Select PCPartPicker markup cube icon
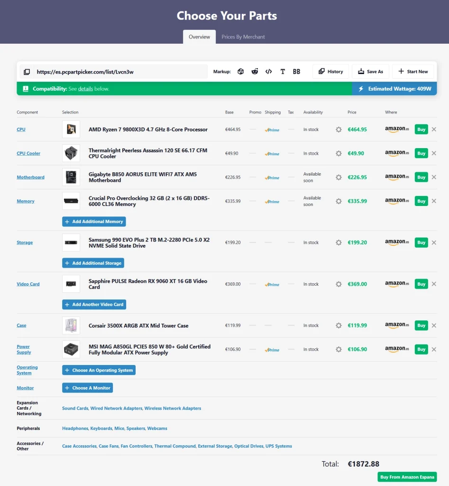 pyautogui.click(x=240, y=72)
